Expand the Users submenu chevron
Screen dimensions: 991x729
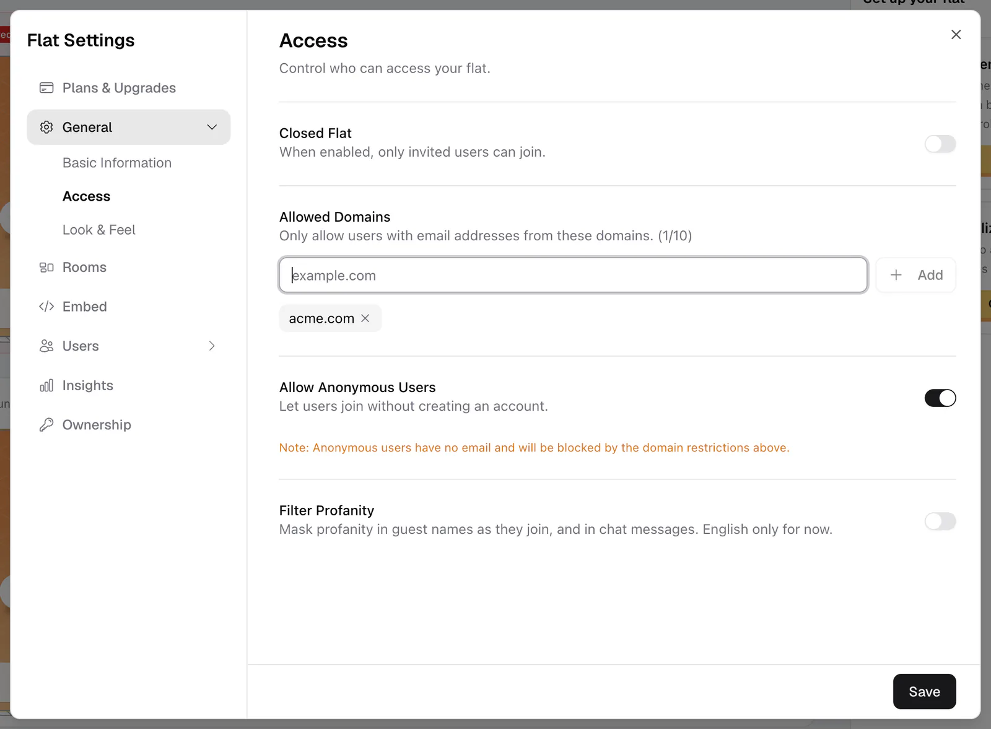(212, 346)
